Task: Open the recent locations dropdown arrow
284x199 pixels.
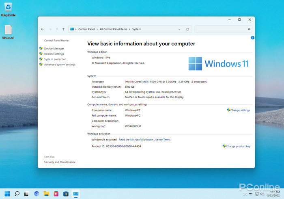Action: pyautogui.click(x=57, y=29)
